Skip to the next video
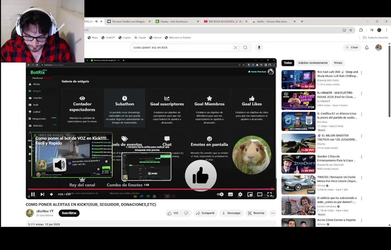The image size is (391, 250). (x=42, y=194)
